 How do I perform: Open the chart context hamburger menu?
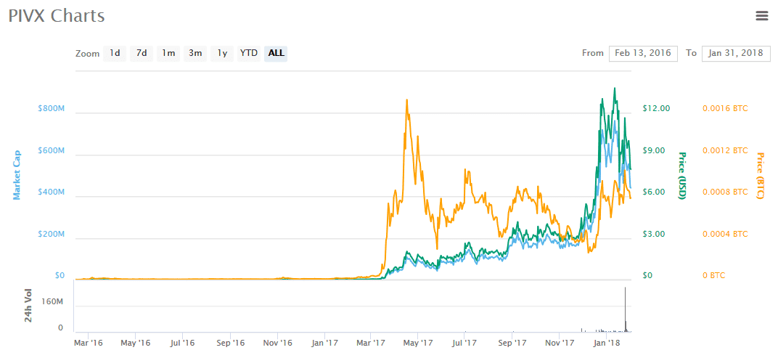pos(761,16)
